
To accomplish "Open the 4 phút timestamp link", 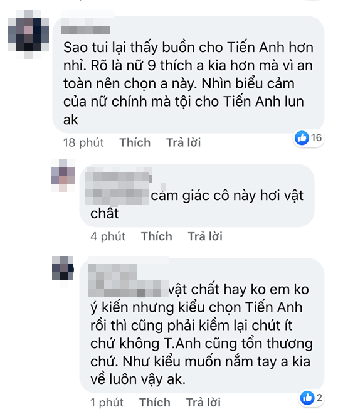I will pyautogui.click(x=108, y=236).
